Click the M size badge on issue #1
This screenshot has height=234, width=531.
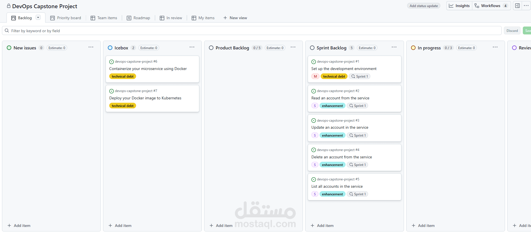click(x=315, y=76)
